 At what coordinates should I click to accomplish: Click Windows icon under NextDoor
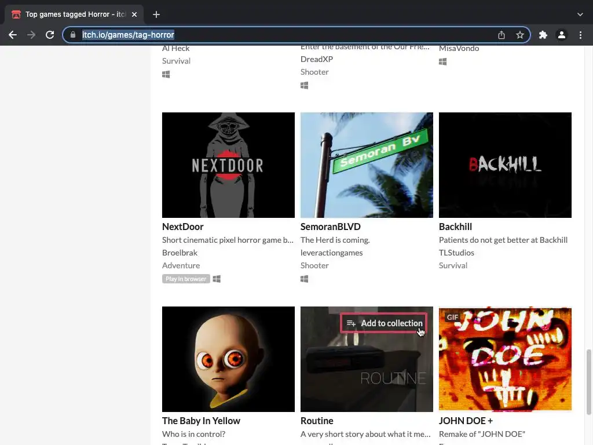click(217, 279)
